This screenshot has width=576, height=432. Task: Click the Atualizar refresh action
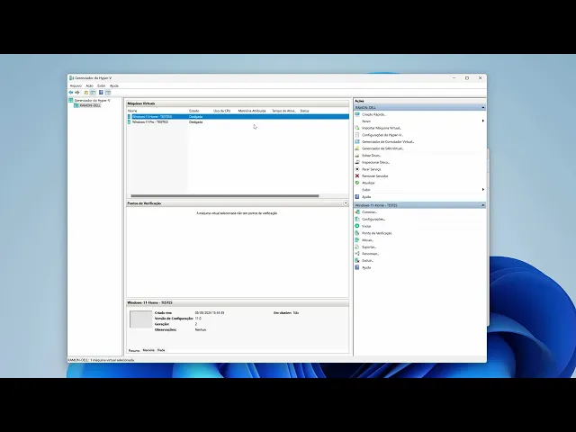point(368,183)
